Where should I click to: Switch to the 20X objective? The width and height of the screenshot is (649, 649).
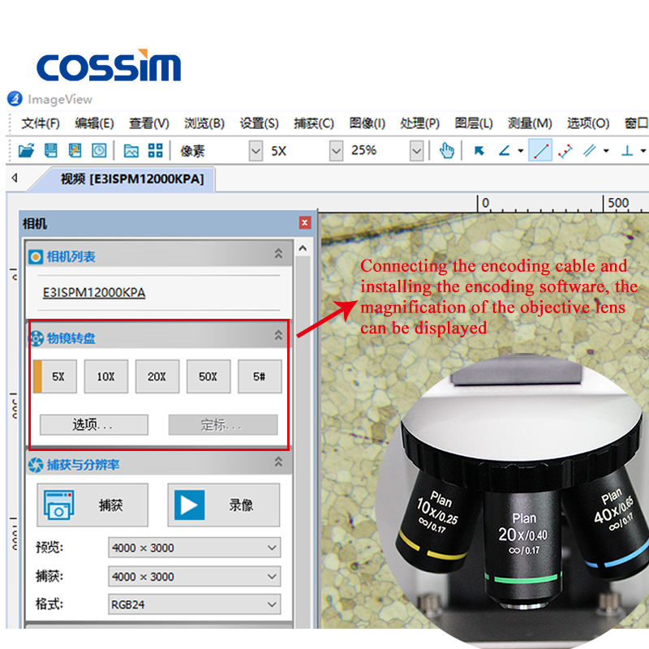[157, 376]
